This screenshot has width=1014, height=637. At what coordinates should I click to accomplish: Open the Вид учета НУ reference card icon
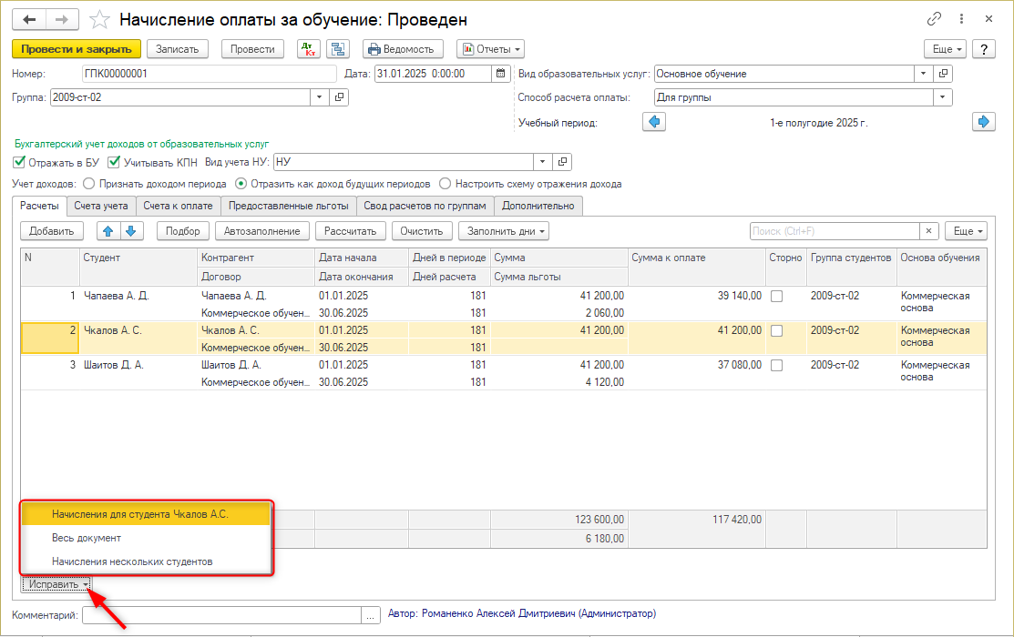(x=563, y=161)
